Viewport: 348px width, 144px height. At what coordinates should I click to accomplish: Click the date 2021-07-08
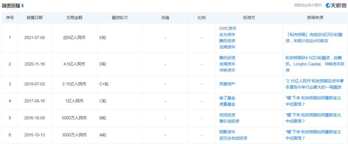(x=34, y=38)
